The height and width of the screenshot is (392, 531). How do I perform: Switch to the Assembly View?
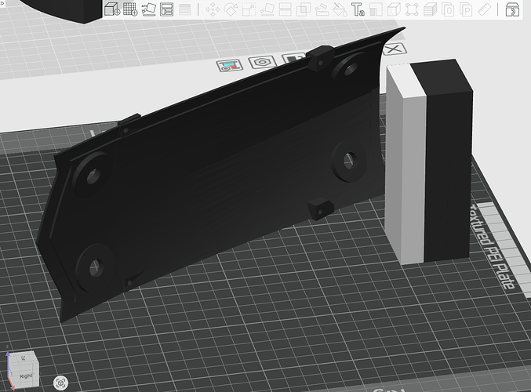click(512, 9)
